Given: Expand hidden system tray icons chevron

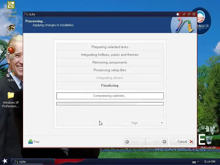Looking at the screenshot, I should tap(198, 161).
